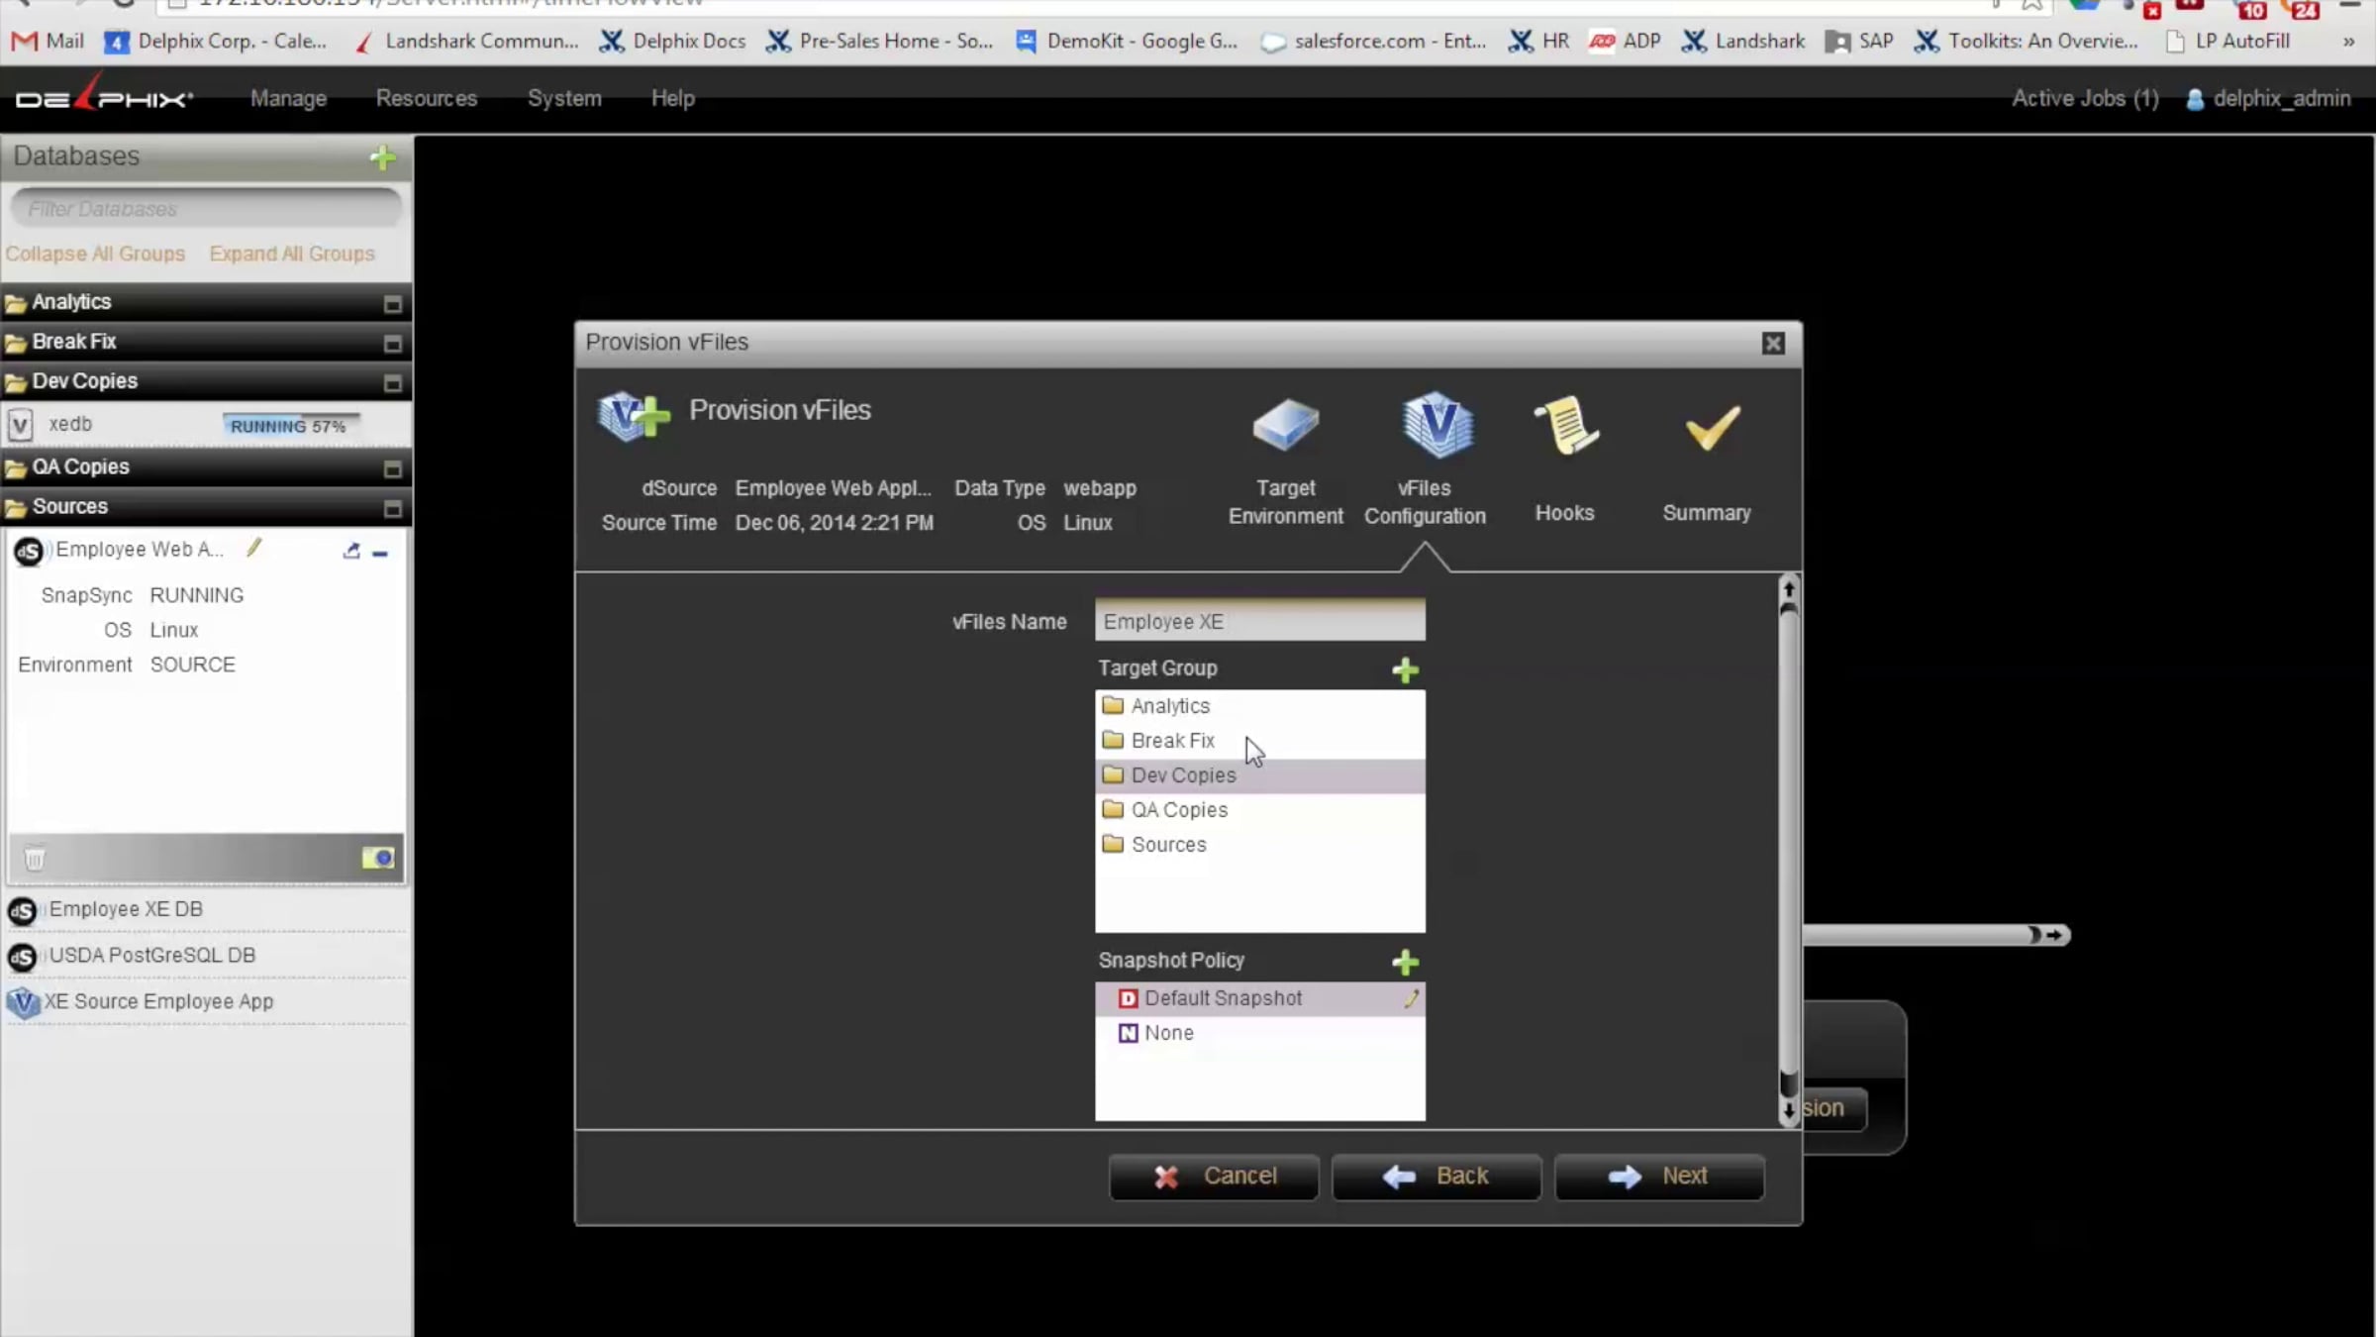Open the Hooks step scroll icon
2376x1337 pixels.
point(1565,426)
